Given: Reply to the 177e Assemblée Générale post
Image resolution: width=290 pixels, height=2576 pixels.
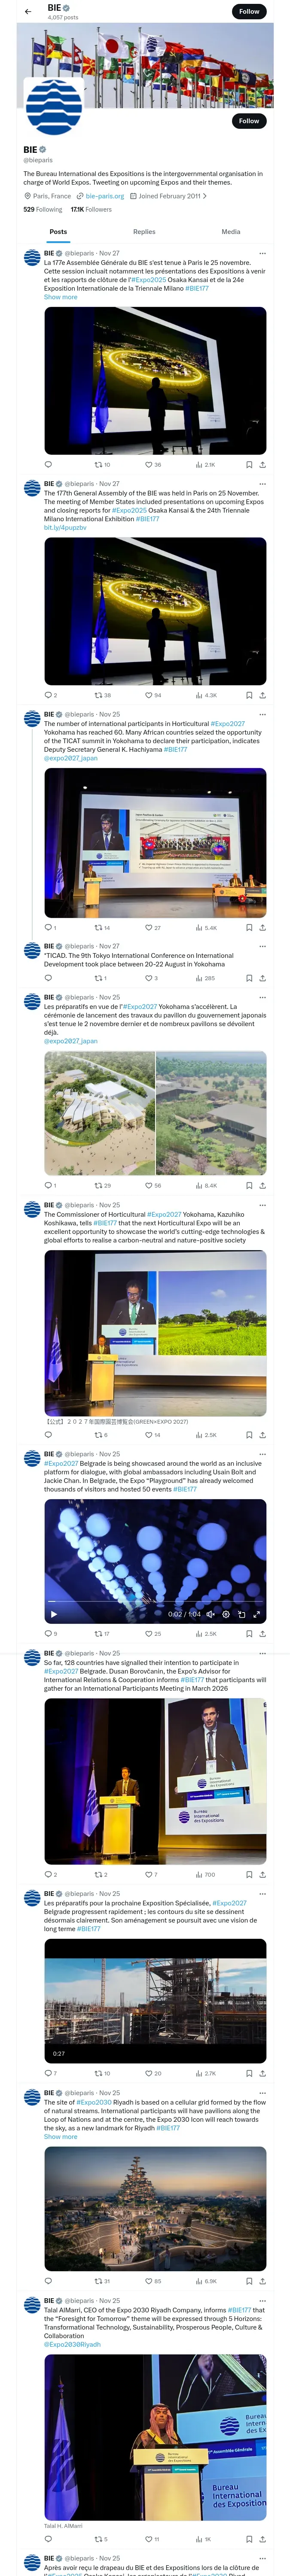Looking at the screenshot, I should coord(48,464).
